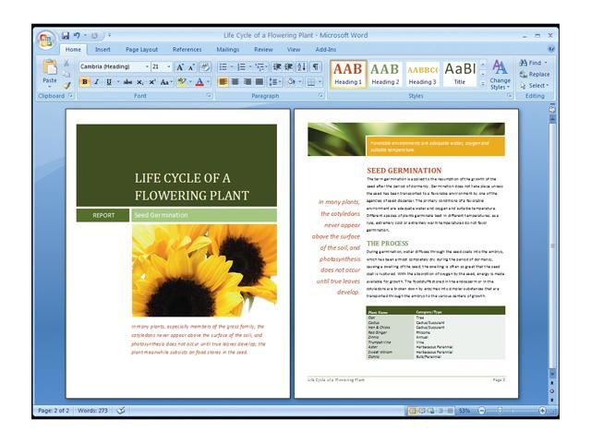
Task: Open the font size dropdown
Action: pos(168,66)
